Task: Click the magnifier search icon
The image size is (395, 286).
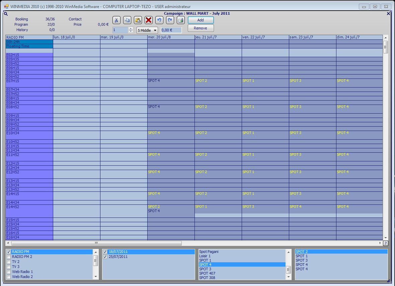Action: 6,14
